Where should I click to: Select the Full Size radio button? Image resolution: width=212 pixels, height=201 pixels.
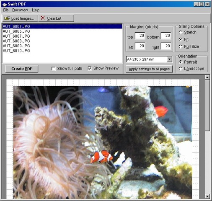tap(181, 46)
